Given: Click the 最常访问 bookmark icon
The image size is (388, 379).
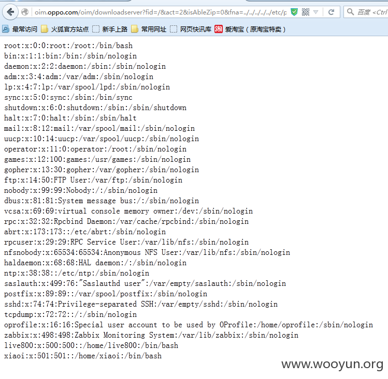Looking at the screenshot, I should [x=6, y=29].
